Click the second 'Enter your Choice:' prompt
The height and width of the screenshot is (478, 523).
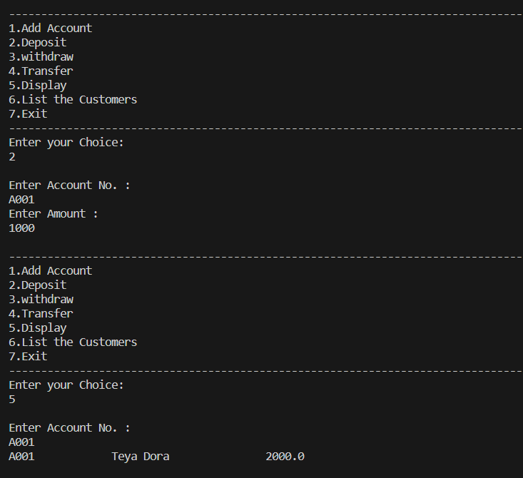pyautogui.click(x=66, y=385)
